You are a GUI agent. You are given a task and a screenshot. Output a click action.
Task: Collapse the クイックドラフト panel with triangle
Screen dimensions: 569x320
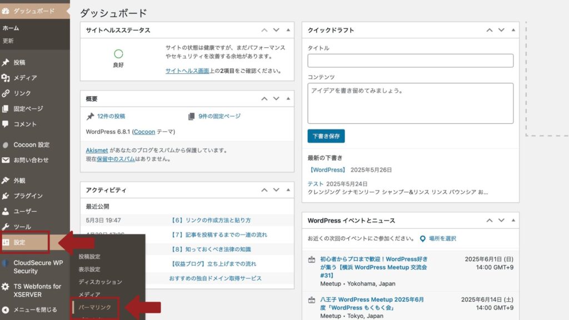(513, 30)
